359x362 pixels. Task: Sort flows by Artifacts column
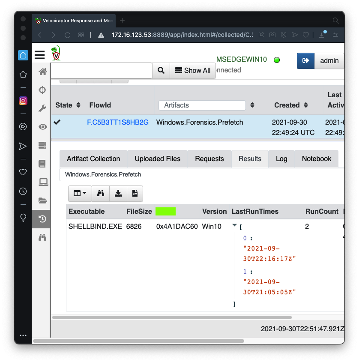[252, 105]
